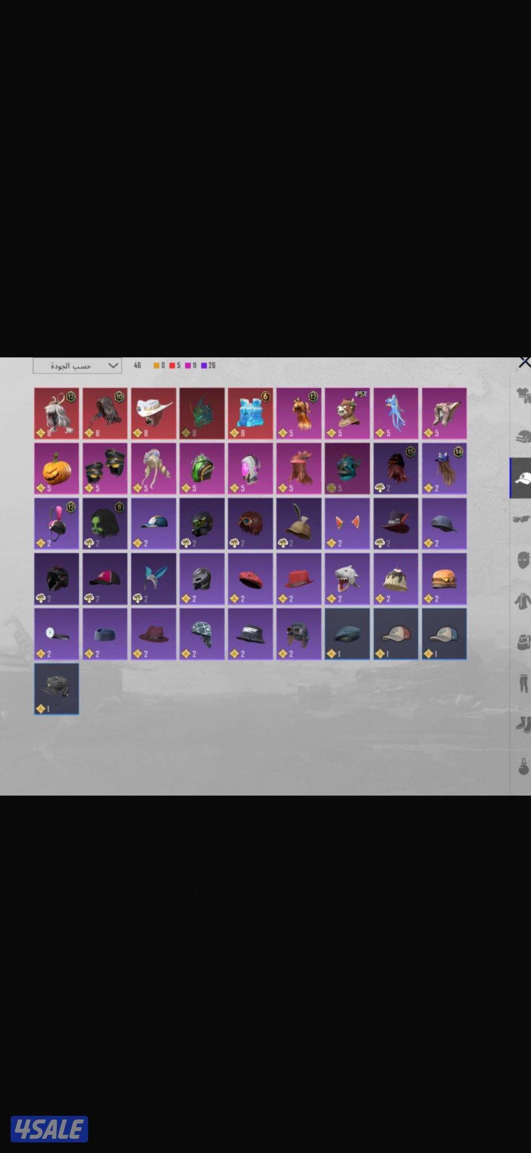Select the ice block headgear item
531x1153 pixels.
[250, 413]
